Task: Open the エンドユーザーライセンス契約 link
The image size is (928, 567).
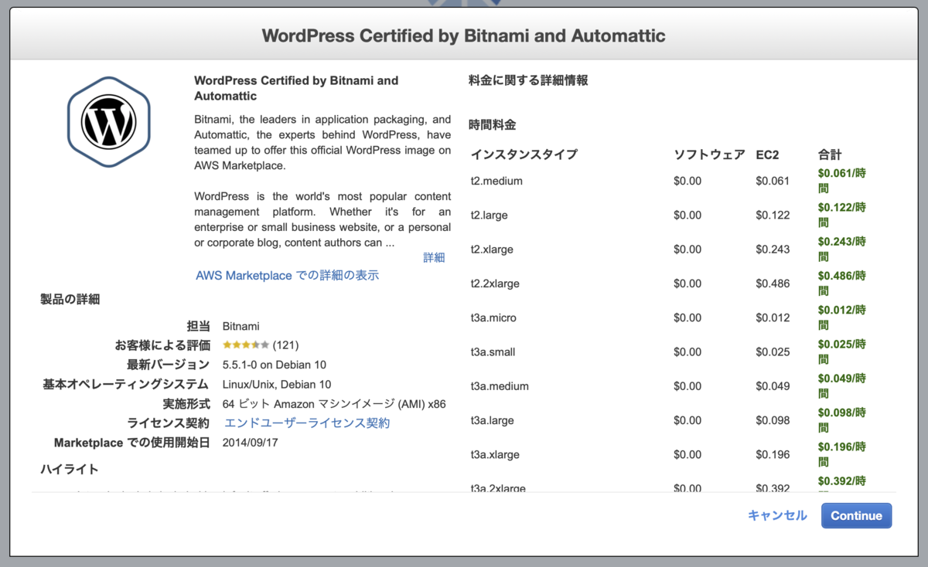Action: [307, 423]
